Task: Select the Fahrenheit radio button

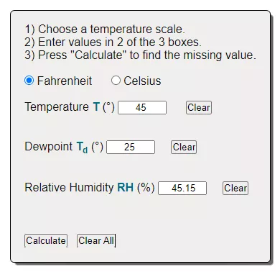Action: [29, 81]
